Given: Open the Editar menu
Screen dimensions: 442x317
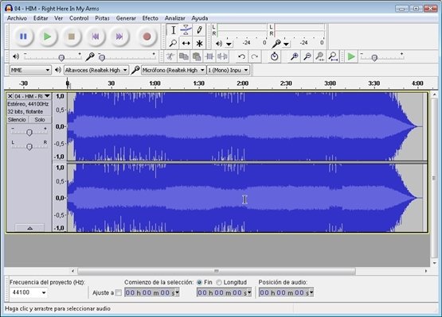Looking at the screenshot, I should [41, 18].
